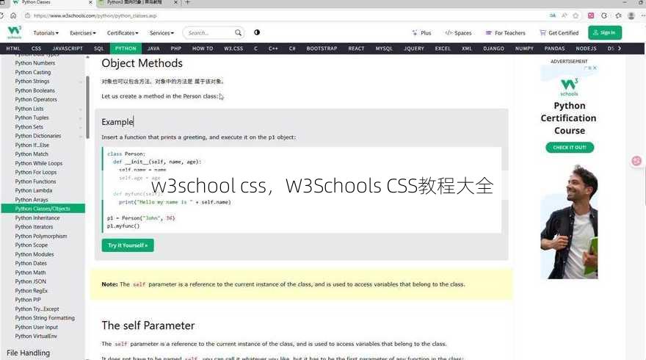Open the Get Certified link
646x360 pixels.
pyautogui.click(x=559, y=33)
